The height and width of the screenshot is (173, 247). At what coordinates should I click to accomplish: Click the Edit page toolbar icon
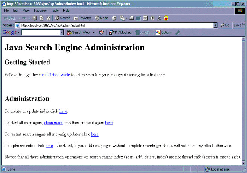(138, 18)
